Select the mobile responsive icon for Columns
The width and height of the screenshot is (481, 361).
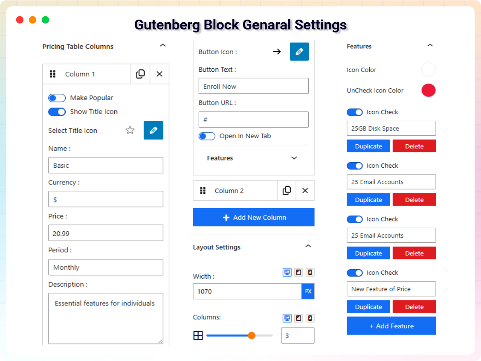pos(310,318)
